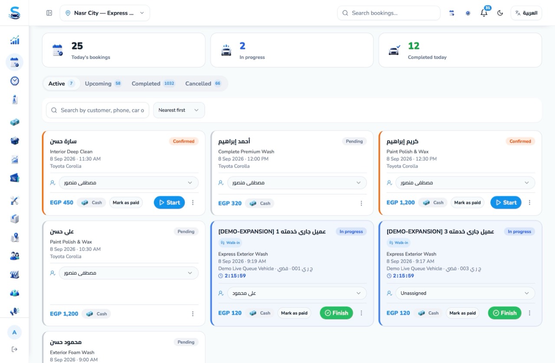The image size is (555, 363).
Task: Click the Search bookings field
Action: pyautogui.click(x=389, y=13)
